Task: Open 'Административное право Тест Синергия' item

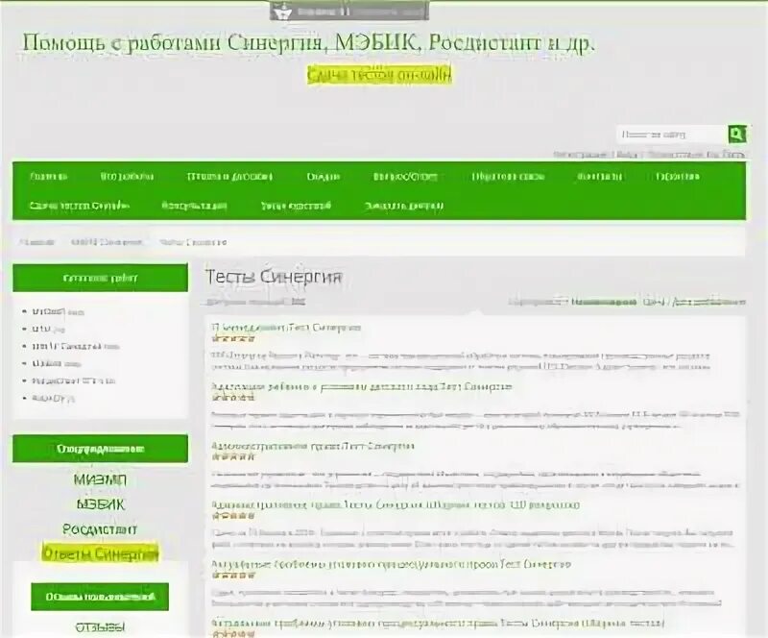Action: 313,446
